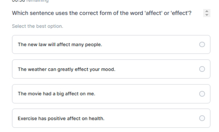Choose the answer 'Exercise has positive affect on health.'
The width and height of the screenshot is (219, 132).
tap(111, 118)
